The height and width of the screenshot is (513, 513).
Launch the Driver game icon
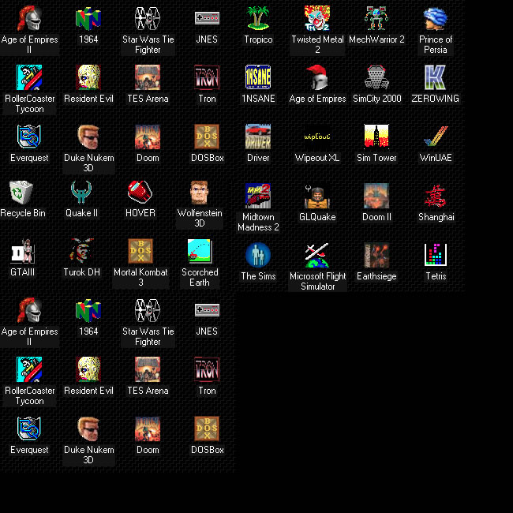point(258,137)
